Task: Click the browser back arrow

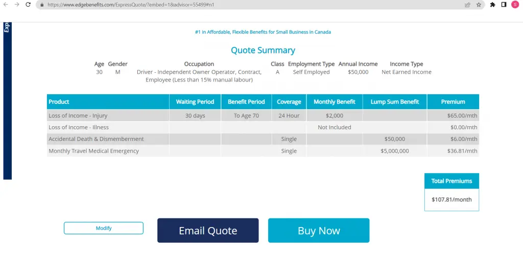Action: [6, 5]
